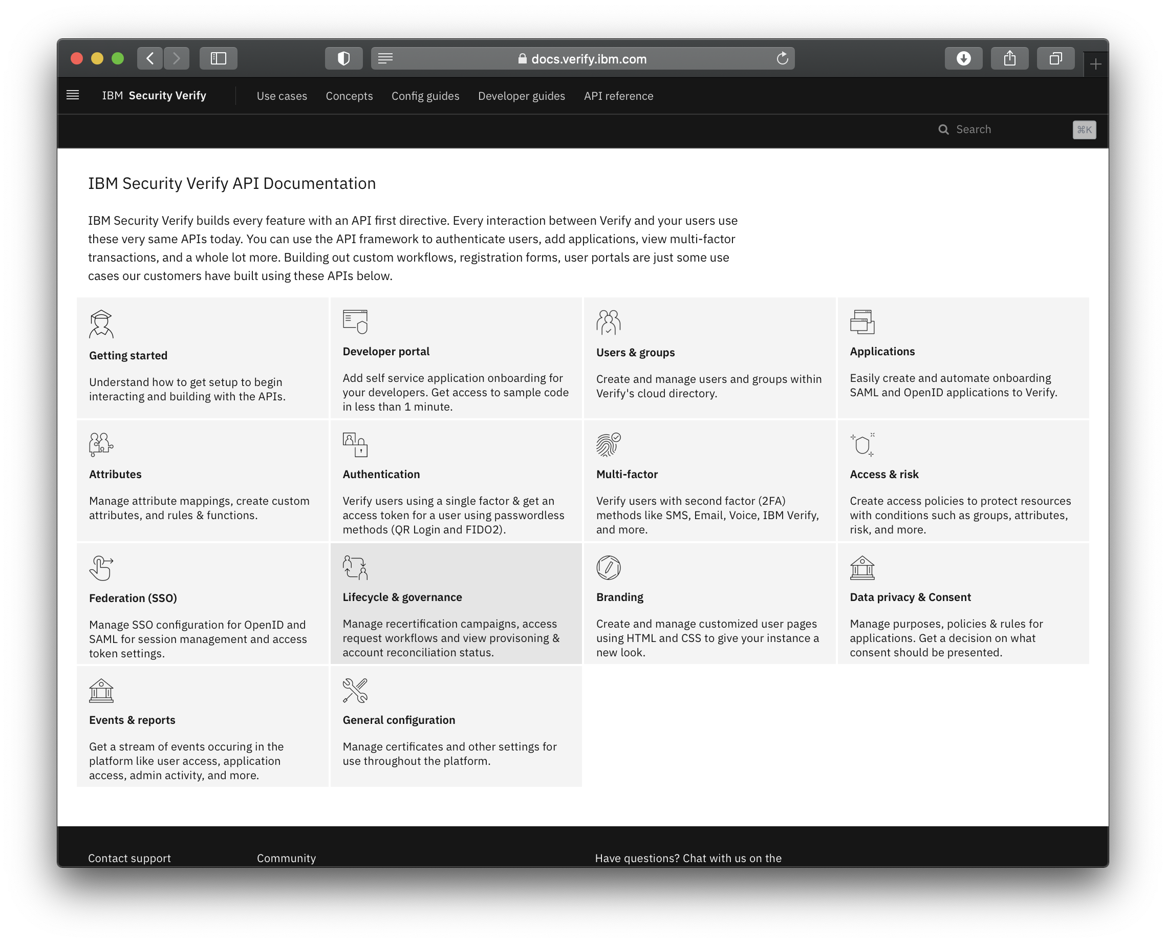Click the Getting started graduate icon
This screenshot has width=1166, height=943.
click(x=101, y=324)
